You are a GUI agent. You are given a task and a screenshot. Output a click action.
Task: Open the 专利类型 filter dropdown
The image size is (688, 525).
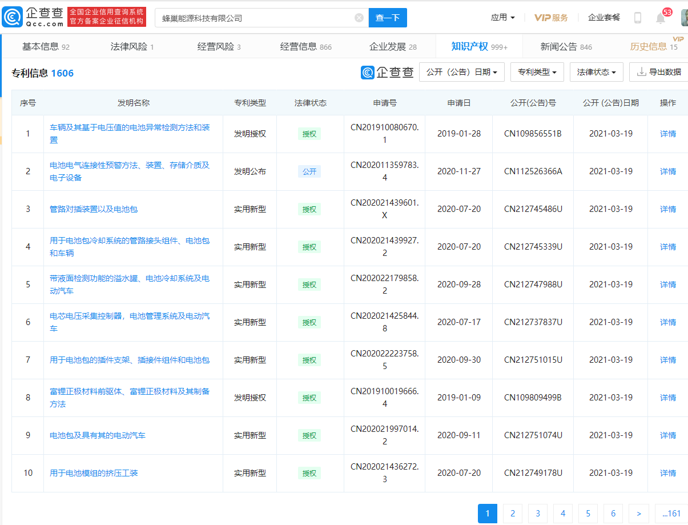[x=537, y=72]
